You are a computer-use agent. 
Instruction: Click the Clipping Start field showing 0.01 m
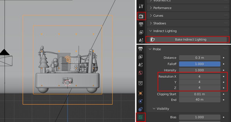click(200, 94)
